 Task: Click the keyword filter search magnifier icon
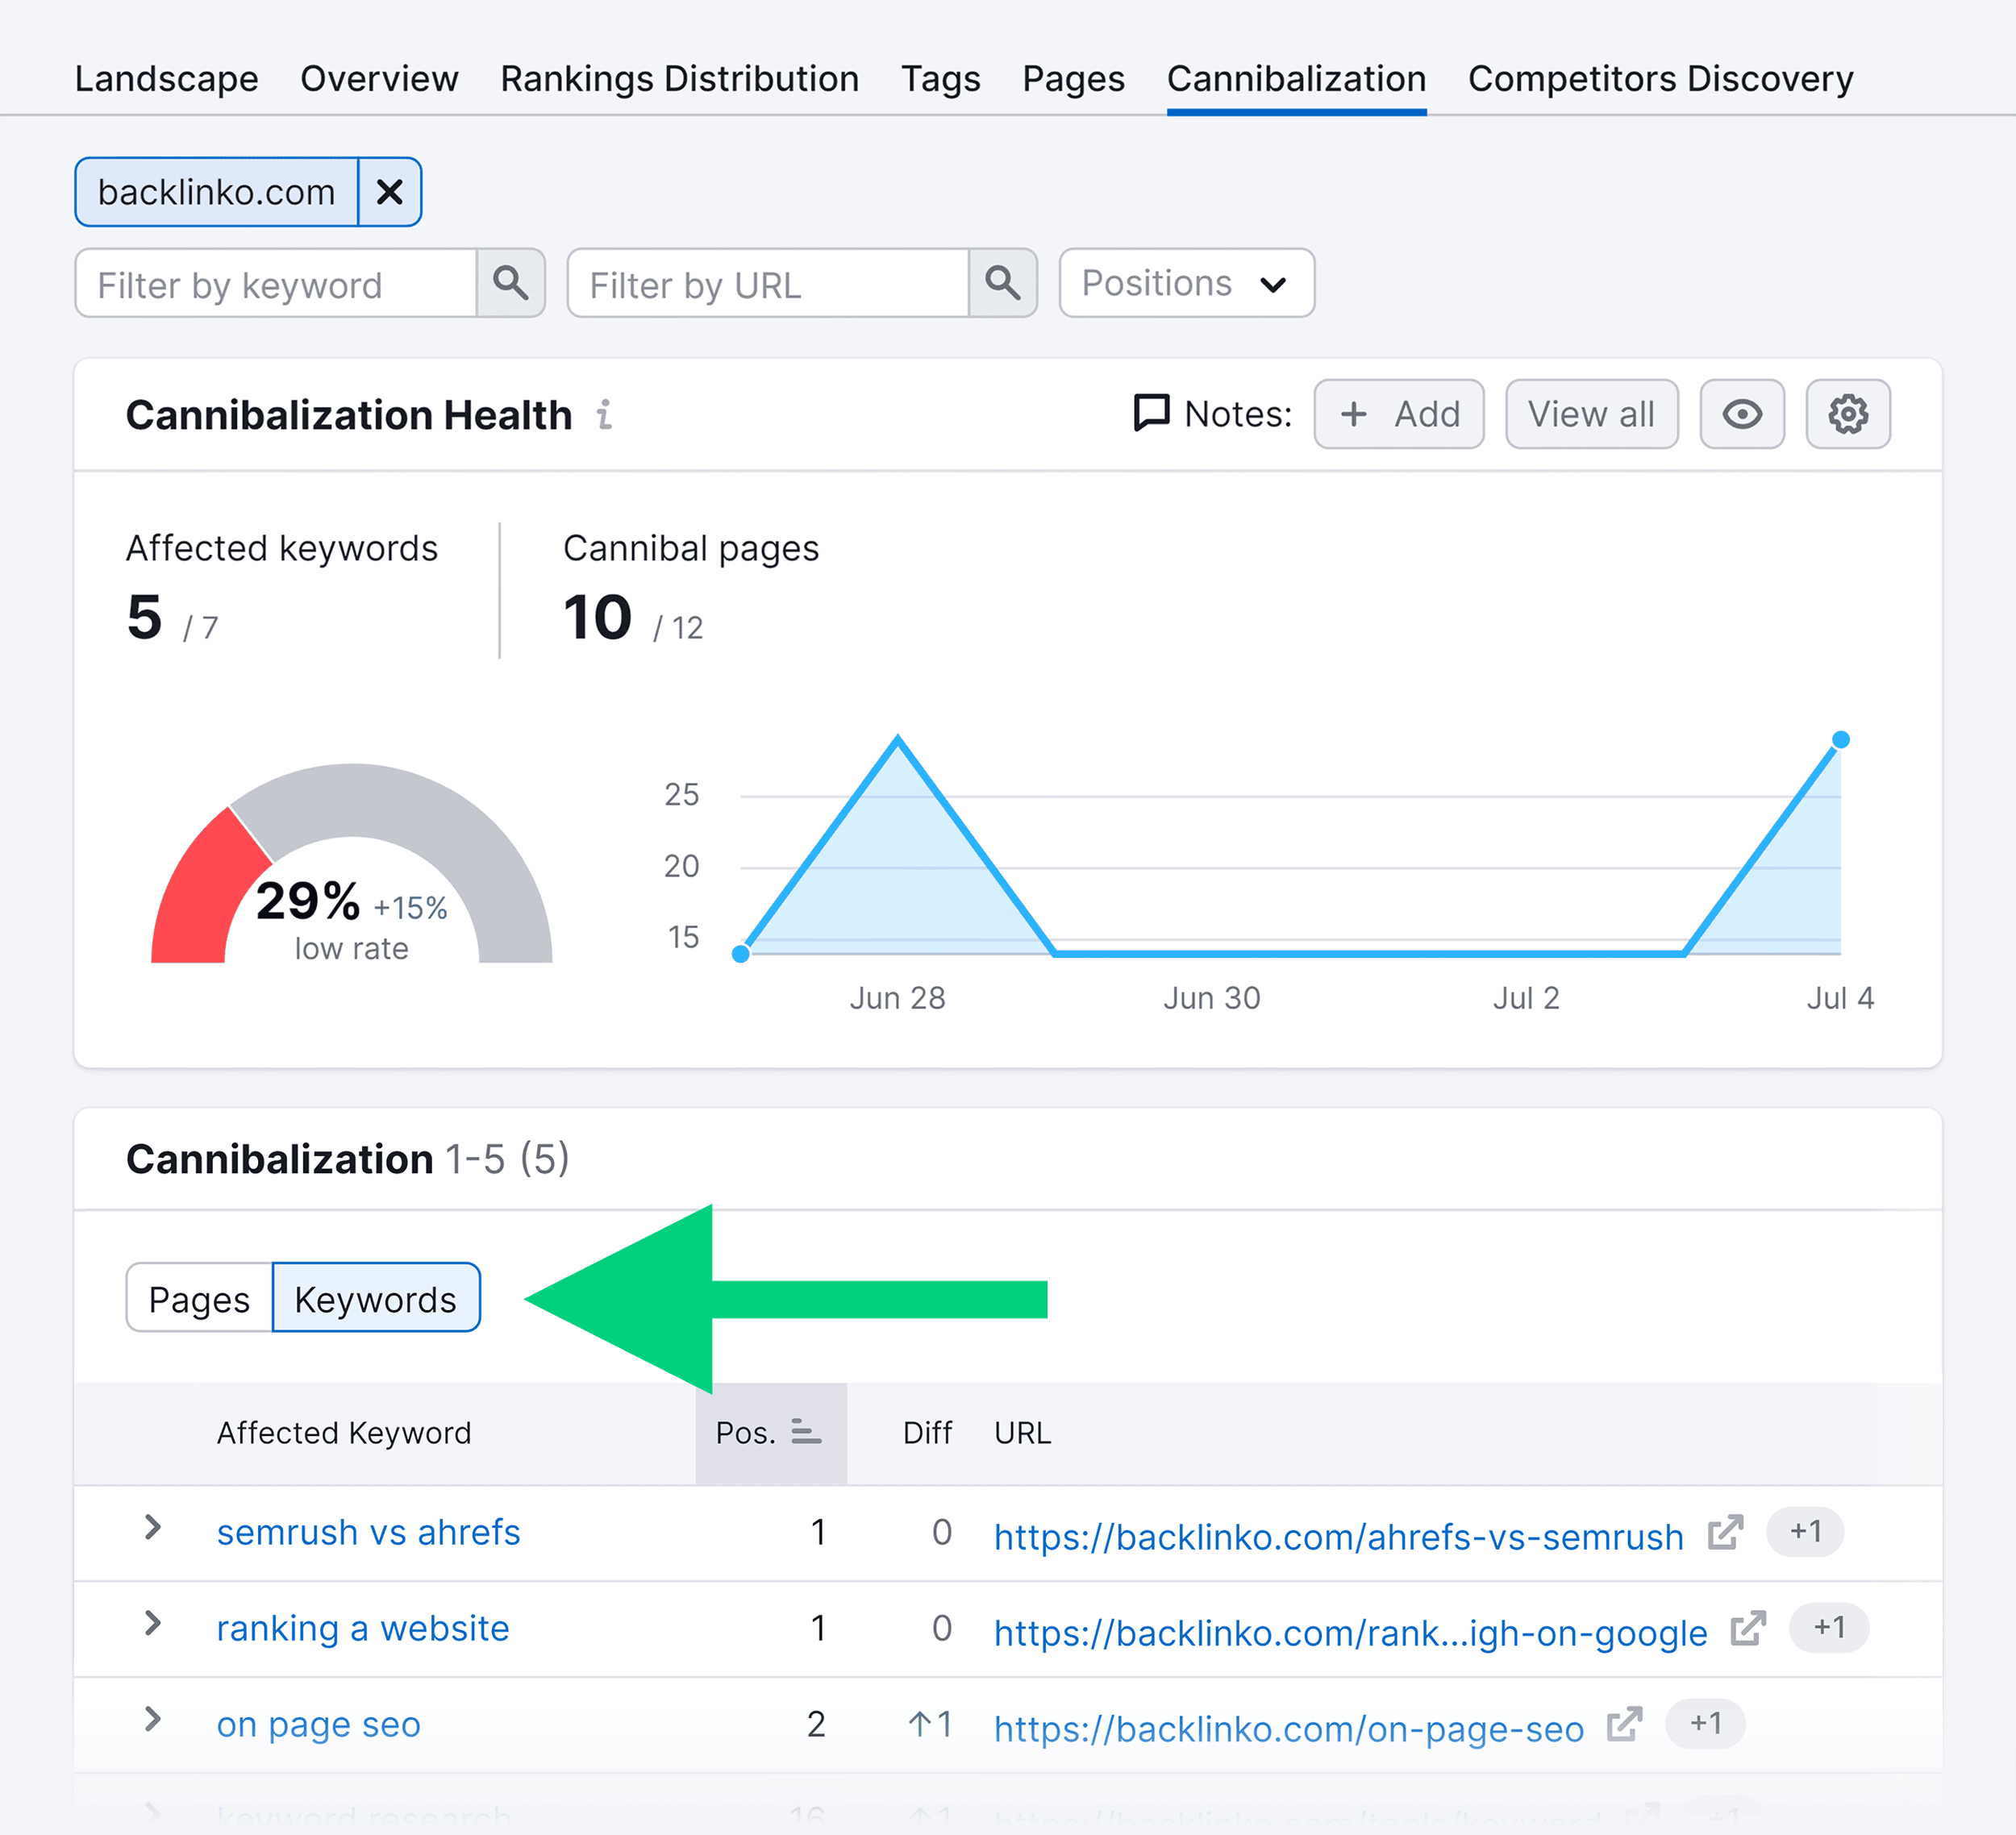pyautogui.click(x=511, y=283)
